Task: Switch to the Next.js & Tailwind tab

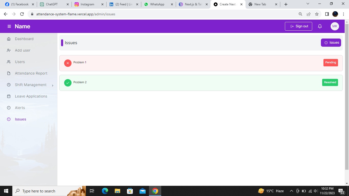Action: point(193,4)
